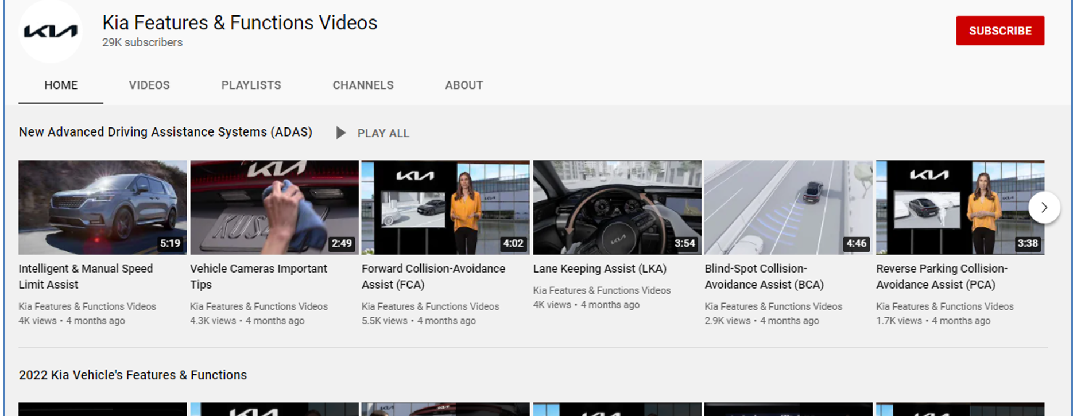1077x416 pixels.
Task: Click the Kia channel logo avatar
Action: pos(50,31)
